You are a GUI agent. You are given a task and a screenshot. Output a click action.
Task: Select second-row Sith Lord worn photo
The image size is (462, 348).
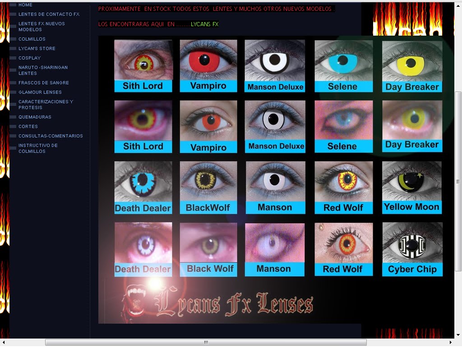[x=143, y=121]
